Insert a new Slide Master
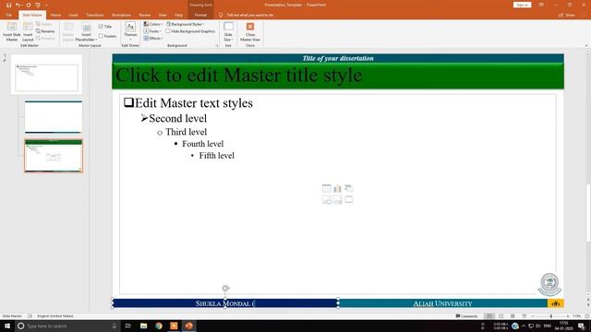This screenshot has width=591, height=332. (12, 31)
